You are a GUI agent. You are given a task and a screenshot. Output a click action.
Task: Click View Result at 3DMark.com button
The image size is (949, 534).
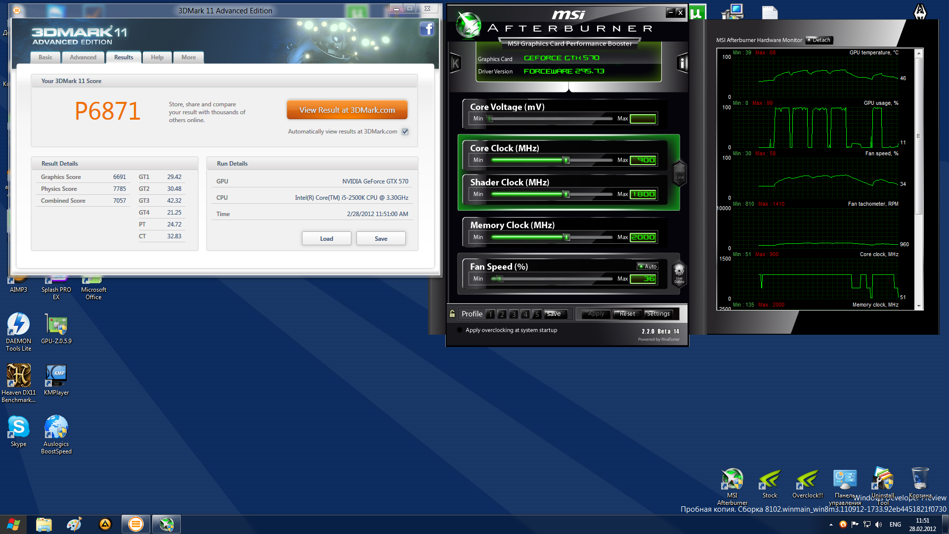347,110
